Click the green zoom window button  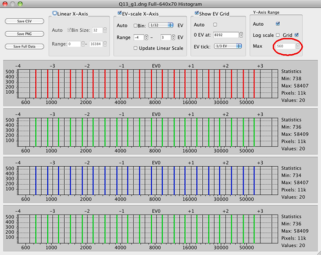click(x=20, y=4)
